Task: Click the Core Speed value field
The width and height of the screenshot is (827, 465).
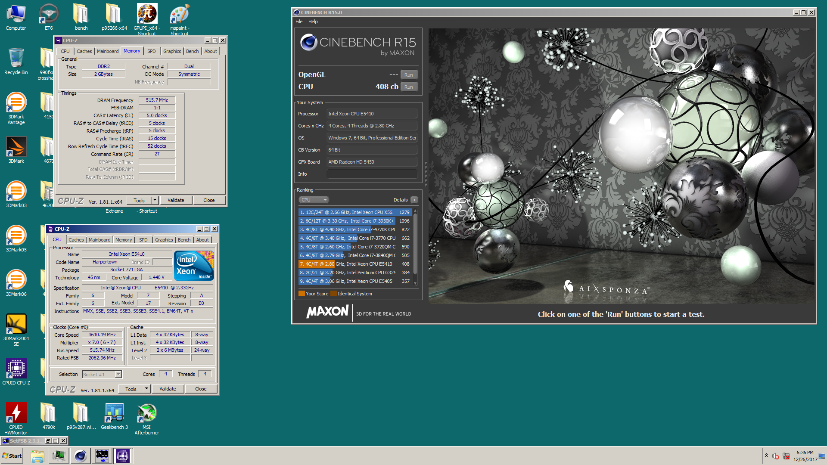Action: pyautogui.click(x=102, y=335)
